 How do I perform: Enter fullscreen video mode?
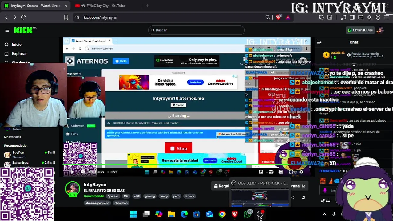(x=291, y=172)
